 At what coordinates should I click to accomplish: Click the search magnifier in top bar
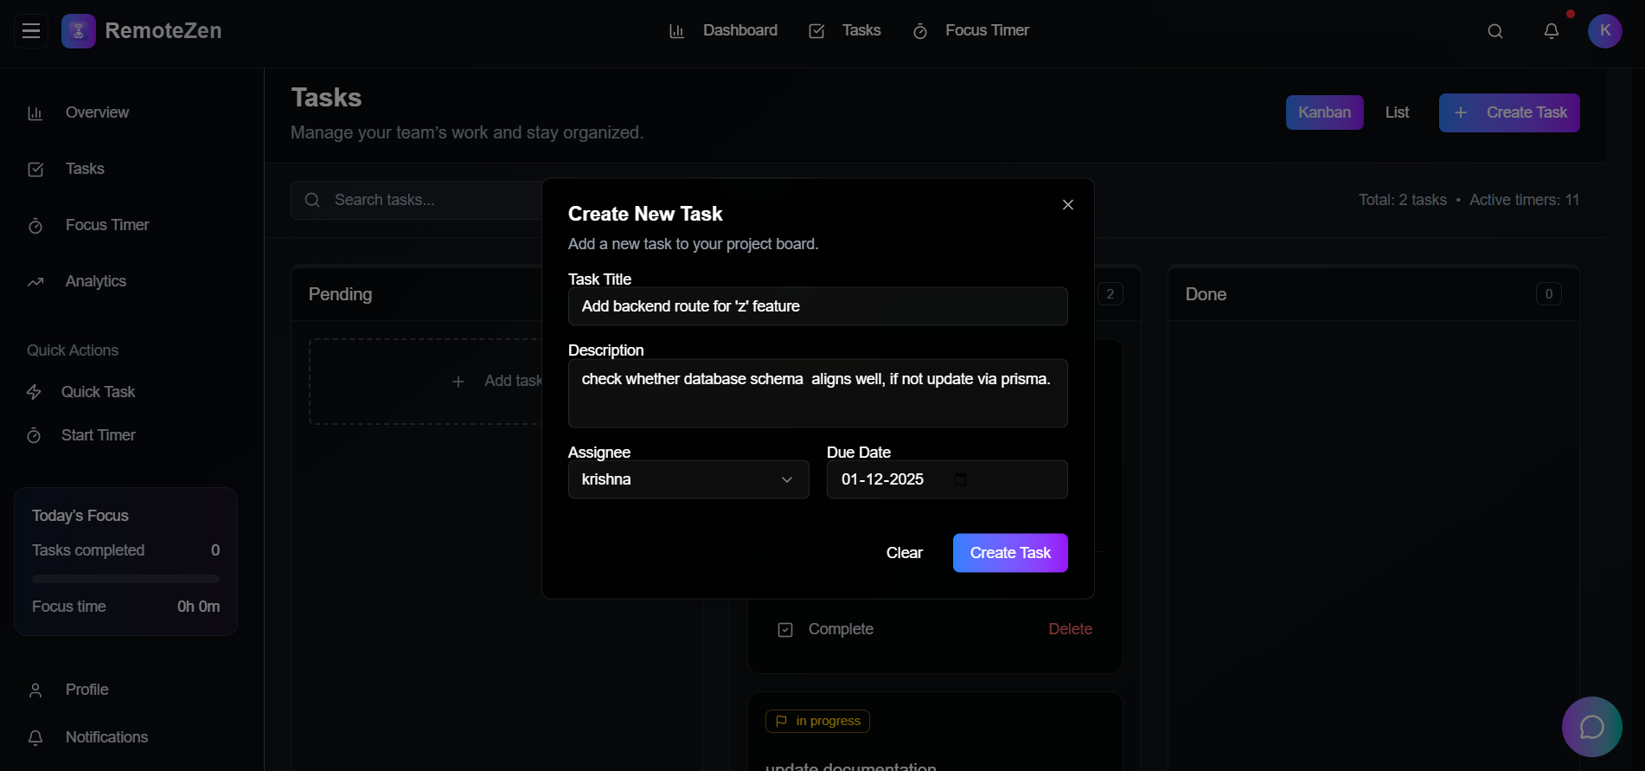[x=1495, y=31]
